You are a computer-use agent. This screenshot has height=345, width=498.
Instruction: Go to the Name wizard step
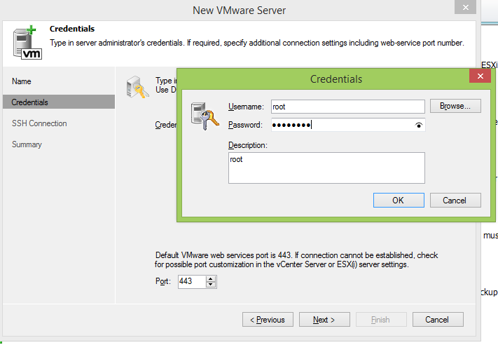[x=22, y=81]
